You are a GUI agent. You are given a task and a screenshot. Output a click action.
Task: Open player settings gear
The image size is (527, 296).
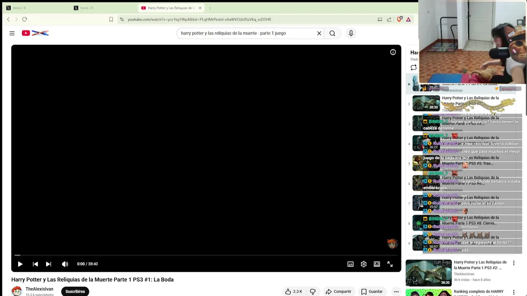click(x=364, y=264)
